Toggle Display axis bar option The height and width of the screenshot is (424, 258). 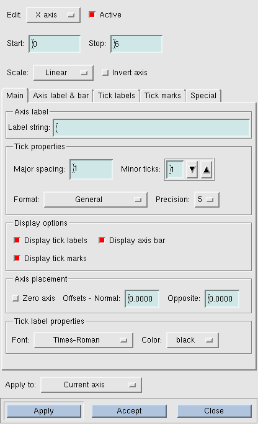(x=102, y=240)
